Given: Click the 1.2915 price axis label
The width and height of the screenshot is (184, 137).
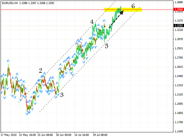Looking at the screenshot, I should point(179,48).
